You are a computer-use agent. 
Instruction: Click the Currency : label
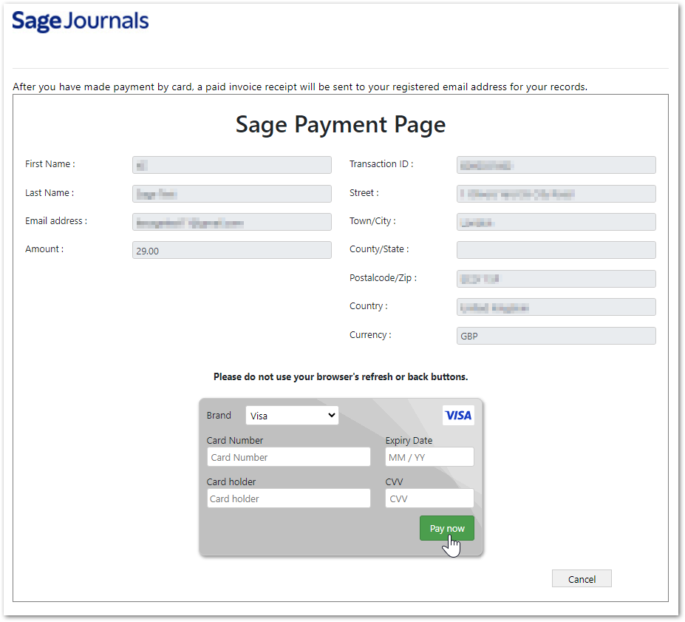pyautogui.click(x=370, y=335)
